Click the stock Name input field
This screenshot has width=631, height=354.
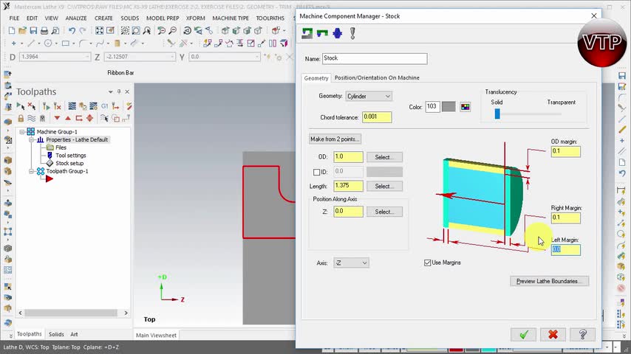pos(375,59)
